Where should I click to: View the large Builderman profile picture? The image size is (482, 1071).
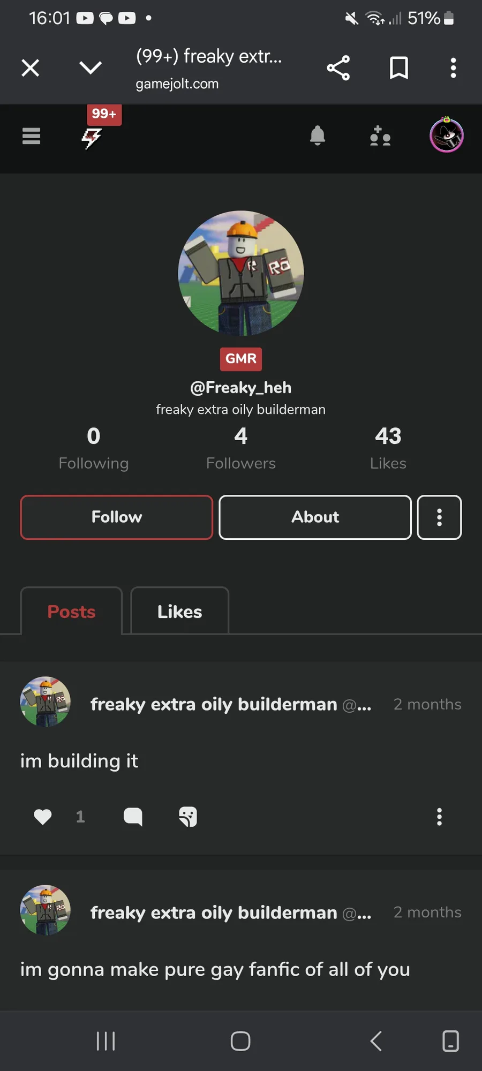click(241, 273)
